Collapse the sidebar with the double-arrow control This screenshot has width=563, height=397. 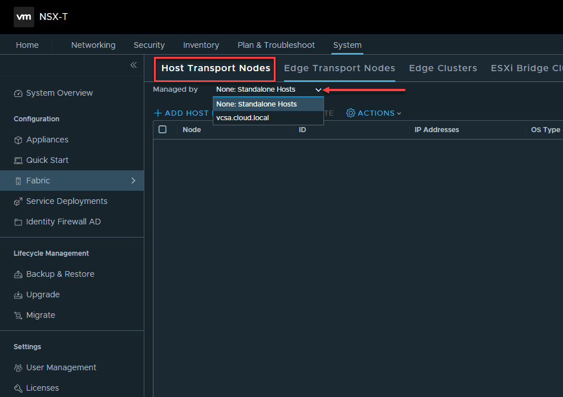(x=133, y=65)
